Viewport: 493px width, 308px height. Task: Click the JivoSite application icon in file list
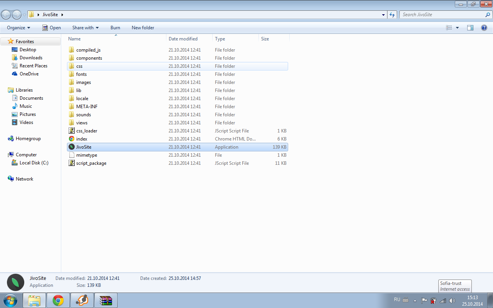(x=72, y=147)
